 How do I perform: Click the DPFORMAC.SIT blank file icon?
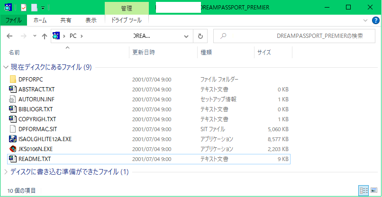click(13, 129)
